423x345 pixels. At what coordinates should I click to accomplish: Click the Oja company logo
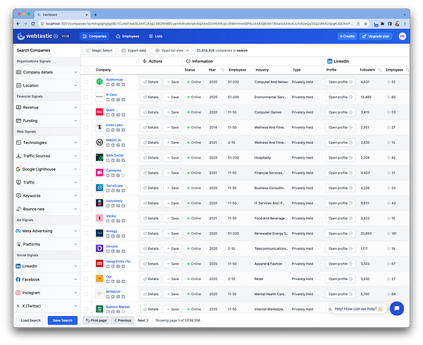coord(99,279)
